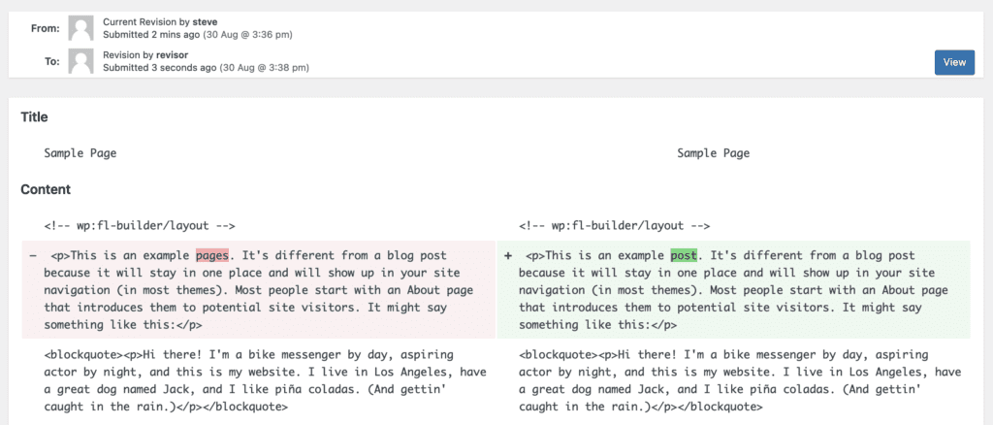Click revisor's avatar in the To row
This screenshot has height=425, width=993.
pos(82,61)
